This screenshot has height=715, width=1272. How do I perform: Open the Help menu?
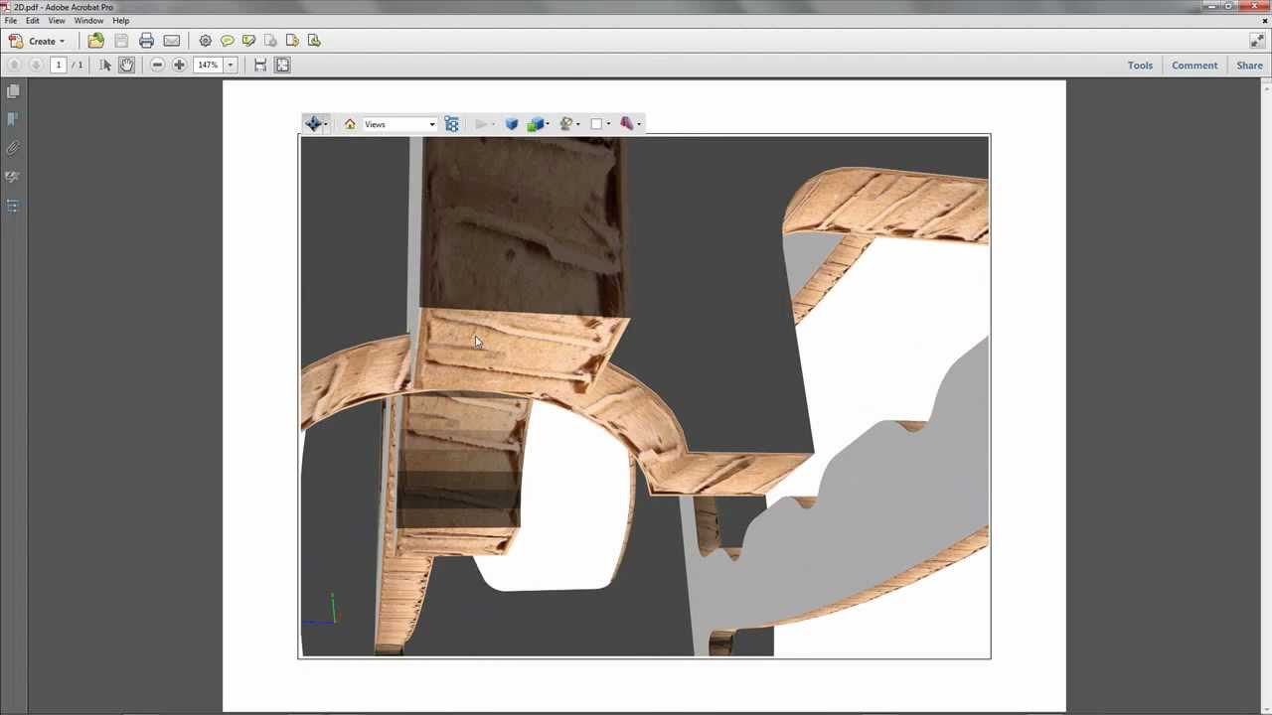click(120, 20)
